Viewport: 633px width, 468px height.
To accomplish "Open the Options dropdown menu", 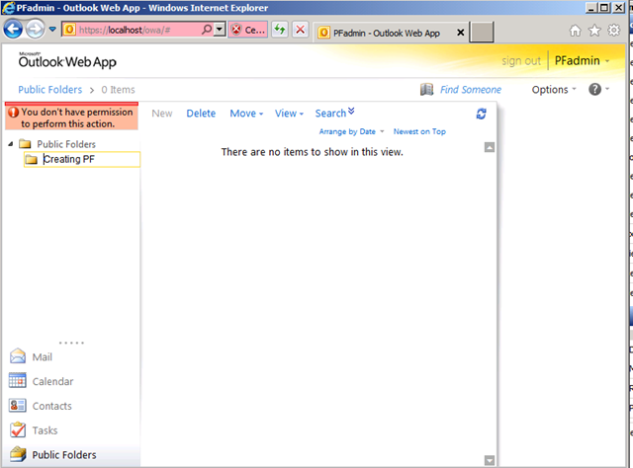I will point(554,90).
